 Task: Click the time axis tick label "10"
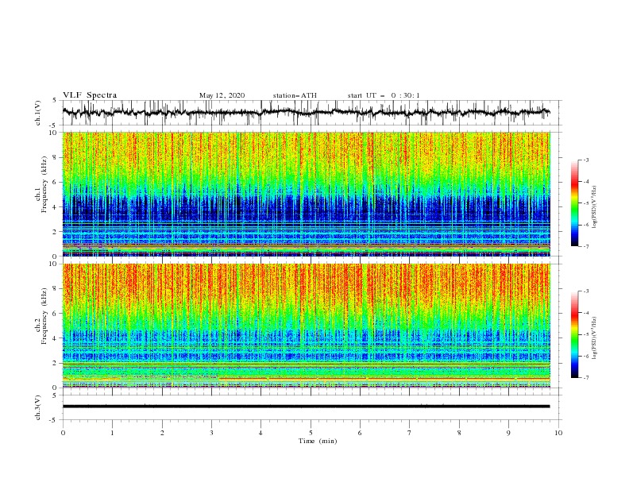[558, 433]
